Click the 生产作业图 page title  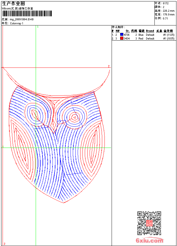13,3
